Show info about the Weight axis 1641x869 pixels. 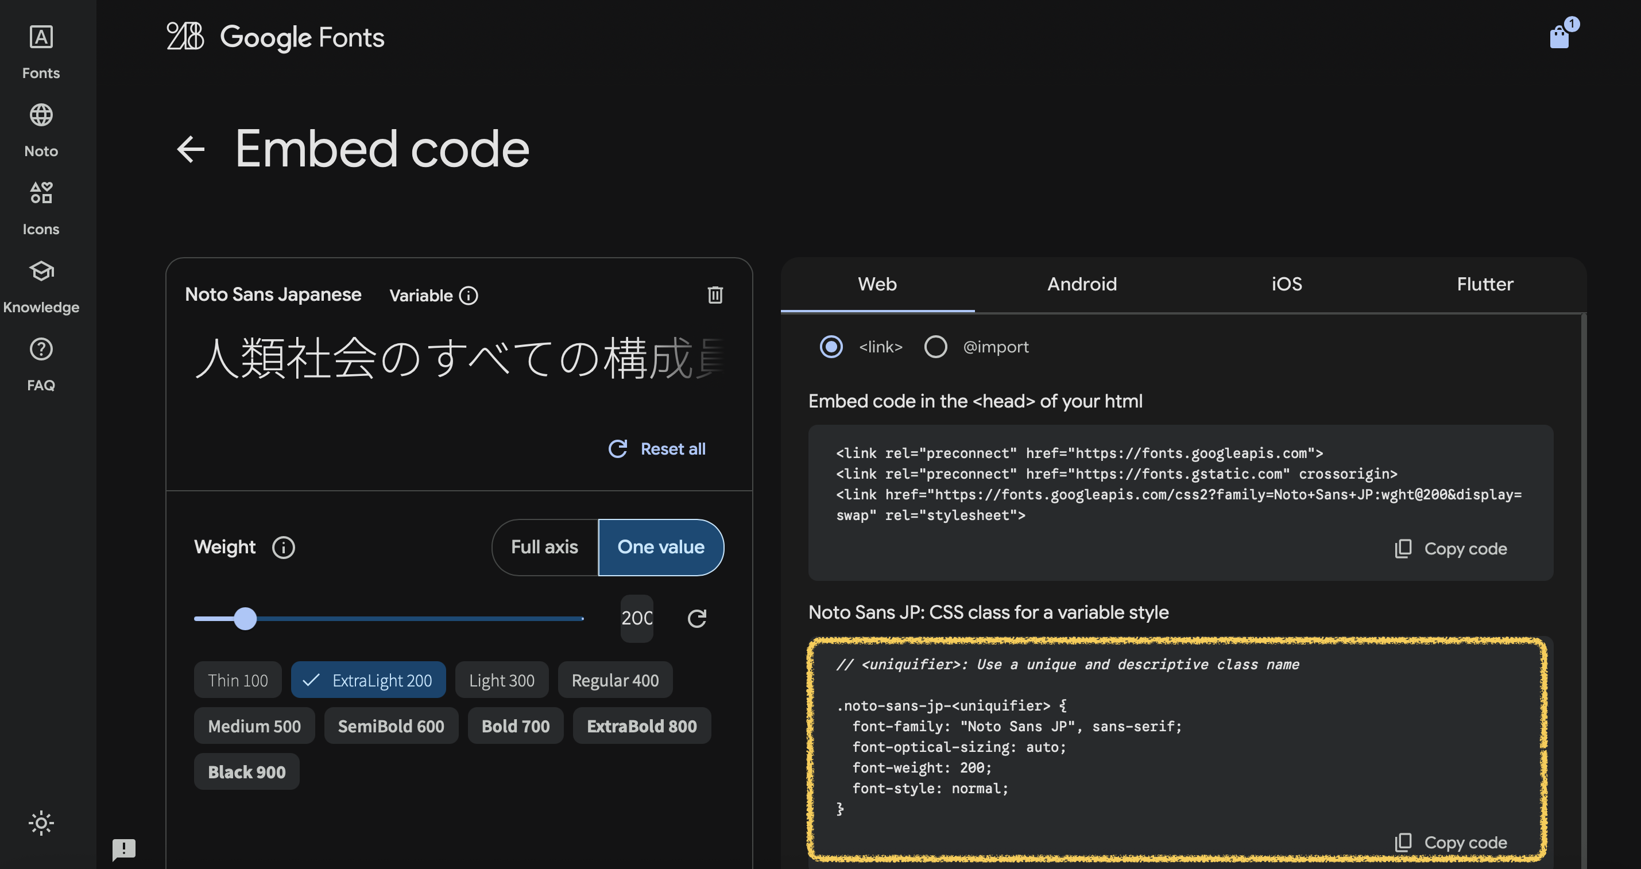pos(284,548)
